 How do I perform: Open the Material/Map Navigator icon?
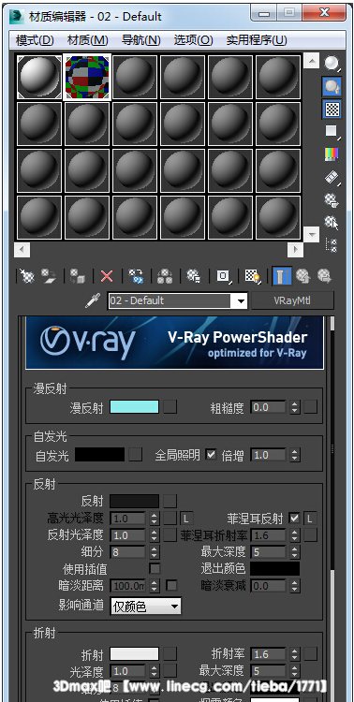pos(332,245)
